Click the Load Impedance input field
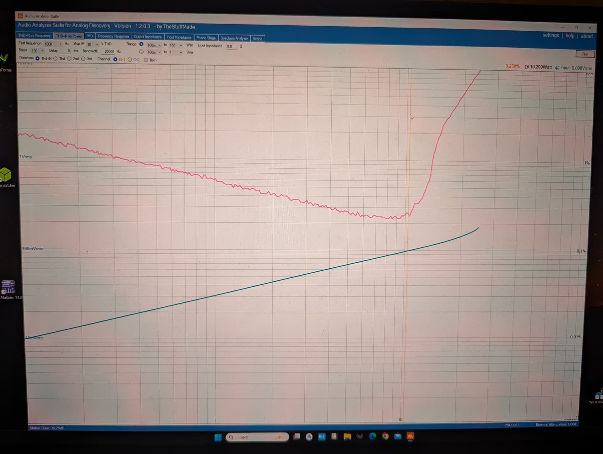603x454 pixels. pos(231,46)
